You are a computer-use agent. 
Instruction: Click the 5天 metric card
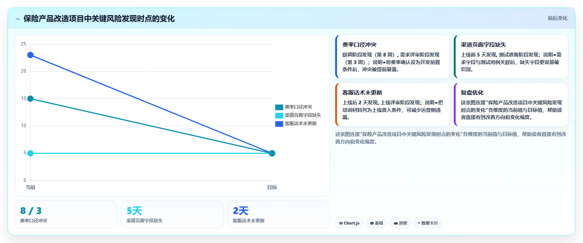pyautogui.click(x=172, y=214)
